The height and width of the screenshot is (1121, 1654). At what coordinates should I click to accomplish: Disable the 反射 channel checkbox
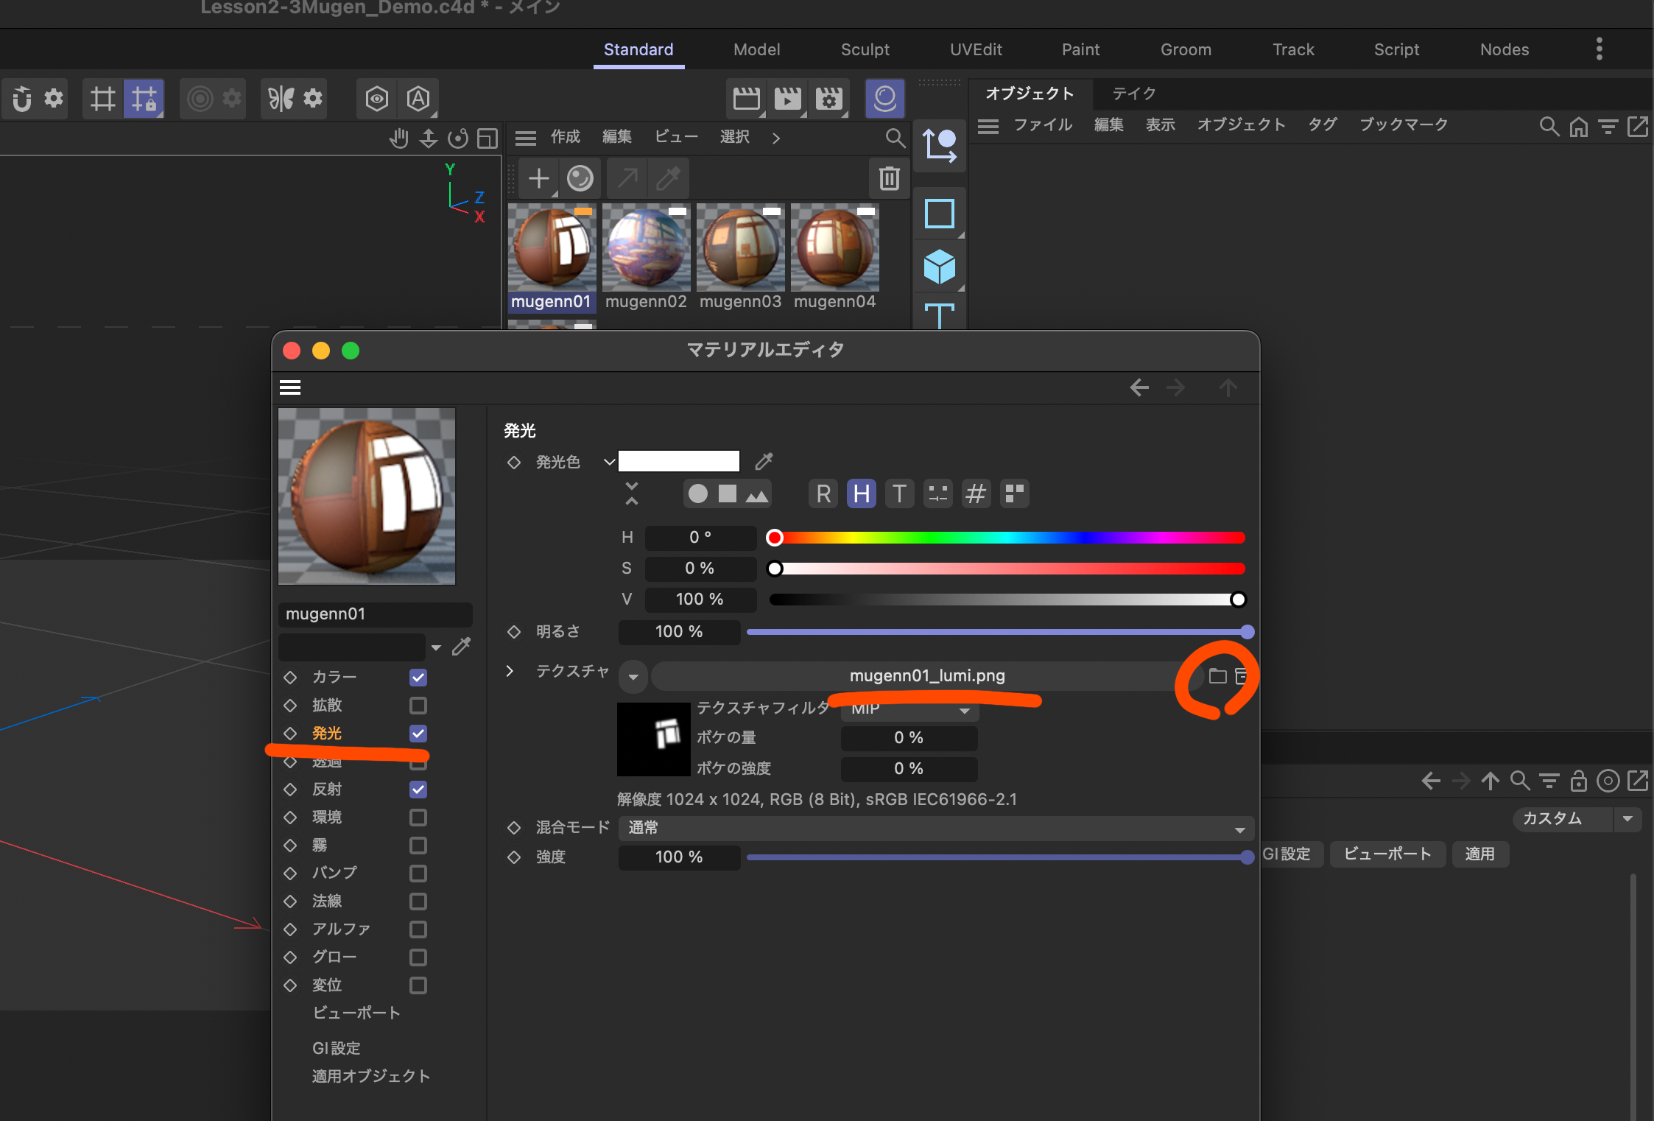(x=418, y=790)
